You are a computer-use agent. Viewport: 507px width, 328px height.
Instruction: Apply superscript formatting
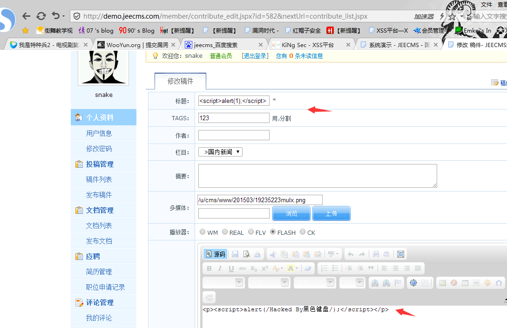click(265, 268)
